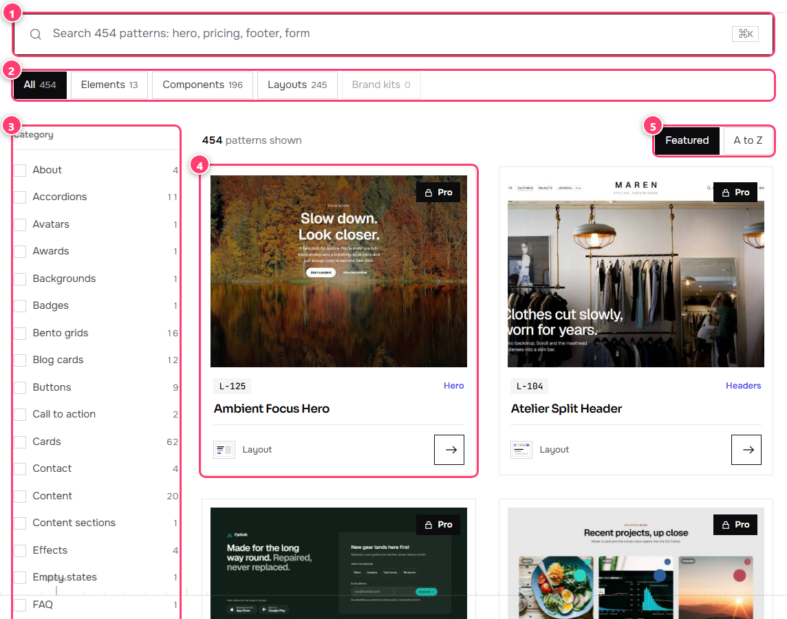This screenshot has width=787, height=619.
Task: Open Atelier Split Header via its arrow button
Action: pos(746,450)
